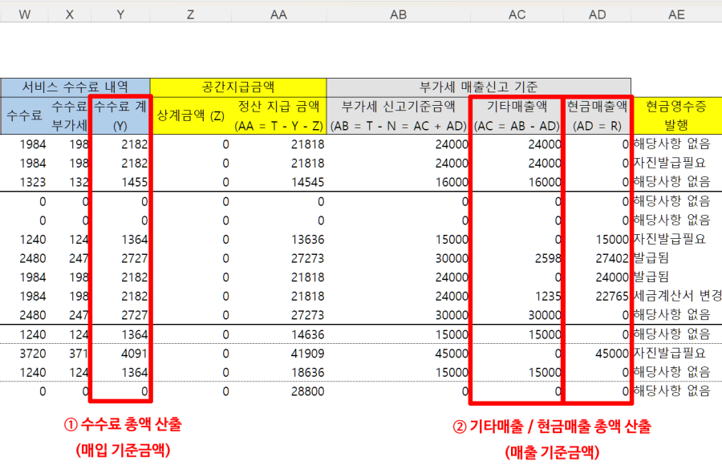Select column header AA
722x473 pixels.
[278, 14]
